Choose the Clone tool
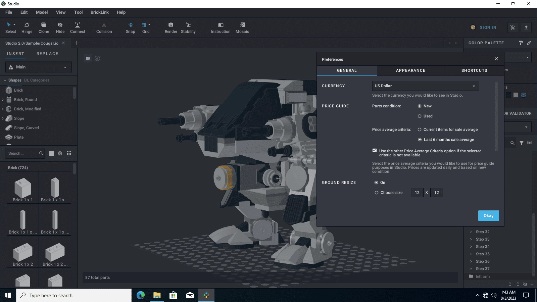 (x=44, y=28)
